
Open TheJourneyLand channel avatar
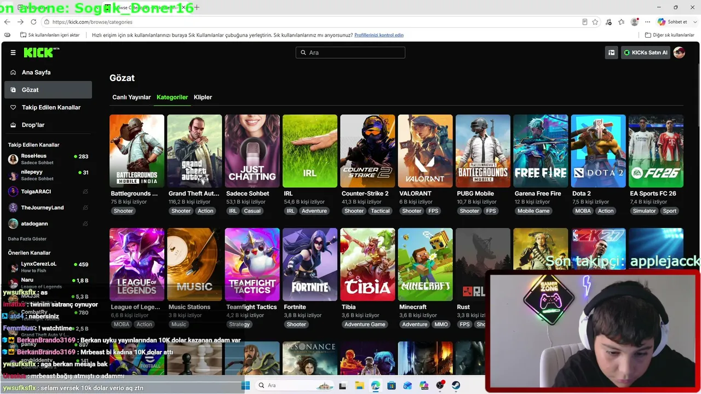(x=13, y=208)
